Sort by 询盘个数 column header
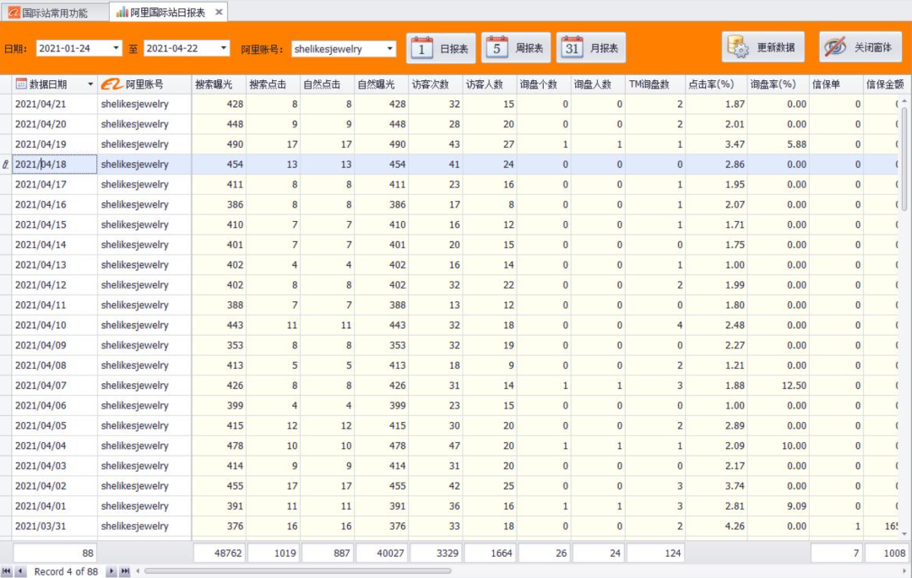Screen dimensions: 912x578 click(543, 84)
